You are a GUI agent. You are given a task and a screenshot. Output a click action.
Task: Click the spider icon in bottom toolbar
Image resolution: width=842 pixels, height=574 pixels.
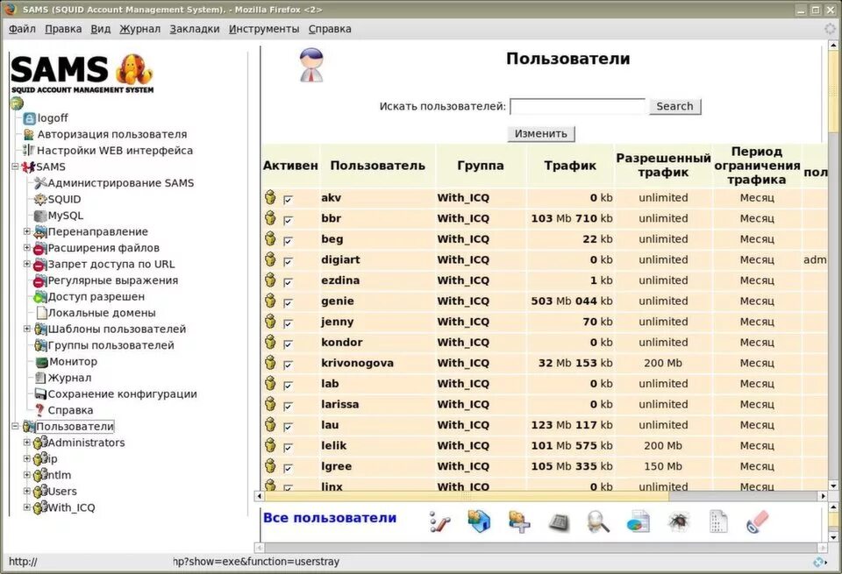click(x=679, y=521)
